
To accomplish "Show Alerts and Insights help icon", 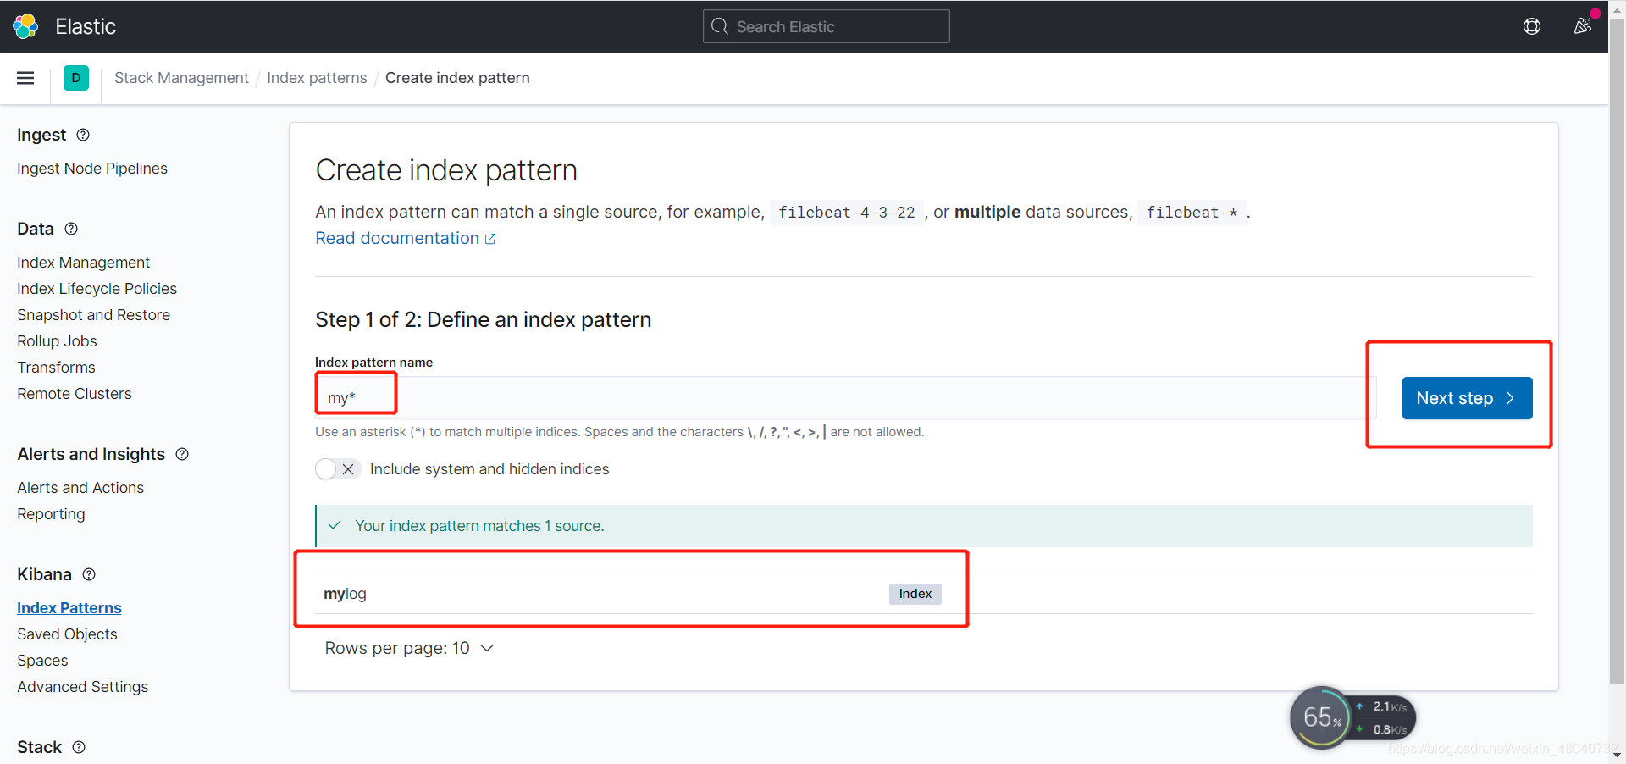I will coord(182,454).
